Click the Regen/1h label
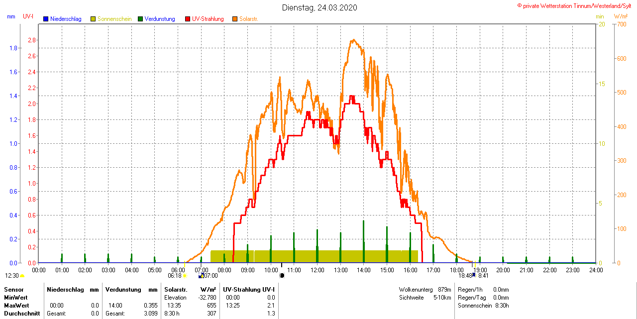This screenshot has width=637, height=319. [x=469, y=290]
